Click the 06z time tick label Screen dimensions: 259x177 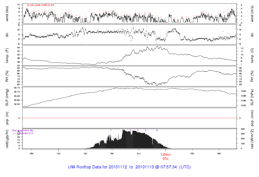[x=219, y=153]
